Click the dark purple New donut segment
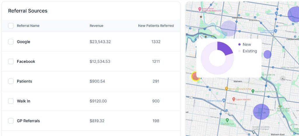Viewport: 299px width, 136px height. point(225,48)
